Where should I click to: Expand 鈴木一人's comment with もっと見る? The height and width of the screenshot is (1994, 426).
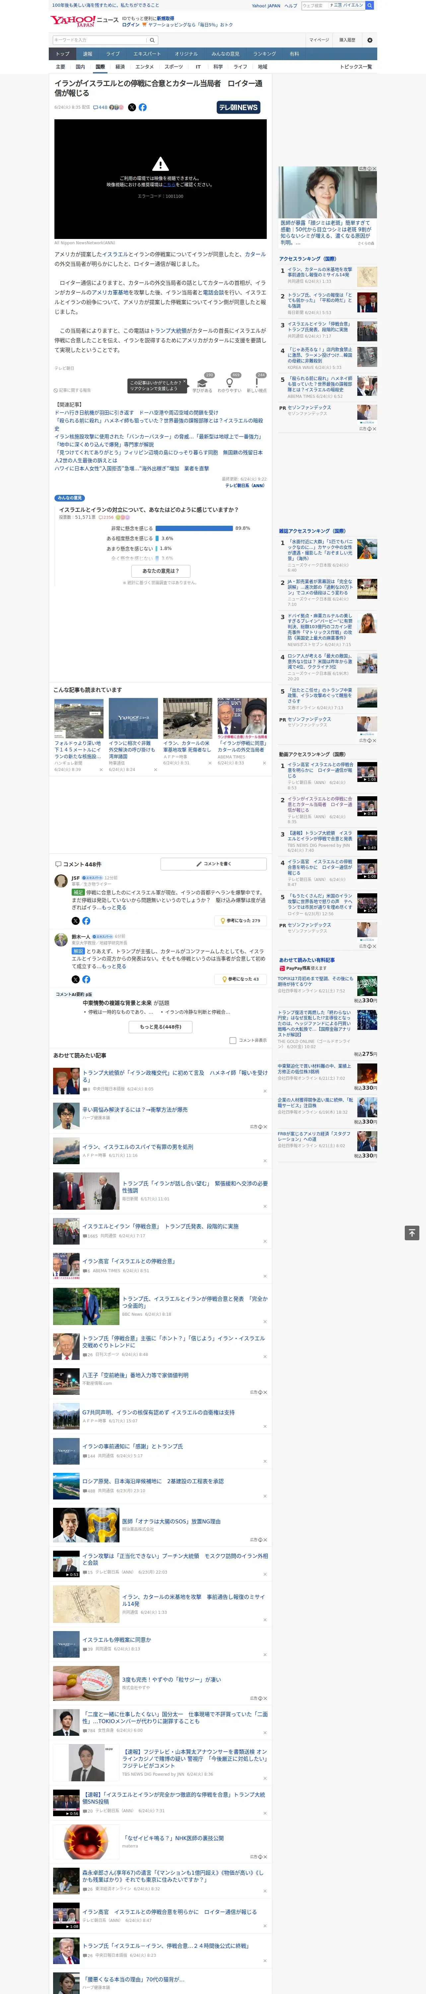coord(114,966)
